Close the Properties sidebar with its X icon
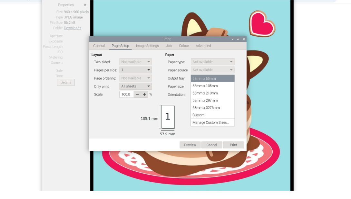The height and width of the screenshot is (199, 351). point(85,5)
